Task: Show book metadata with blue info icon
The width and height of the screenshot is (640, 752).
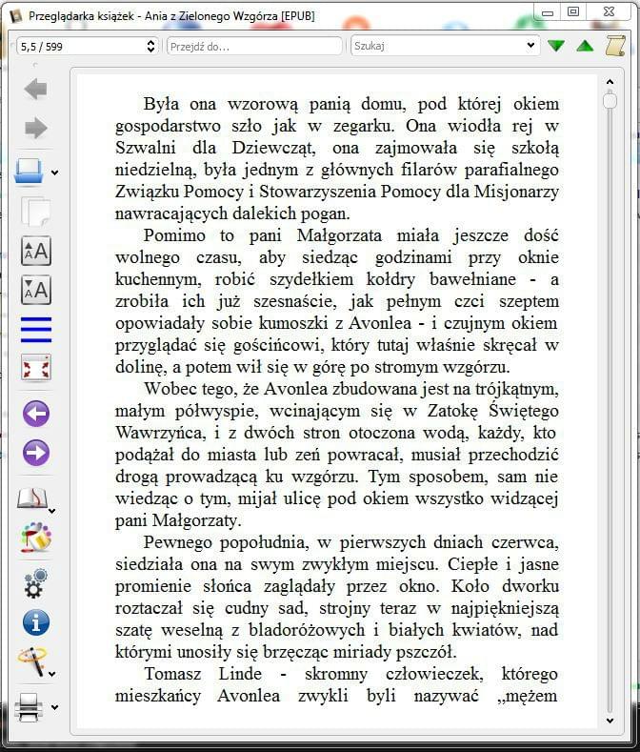Action: coord(35,623)
